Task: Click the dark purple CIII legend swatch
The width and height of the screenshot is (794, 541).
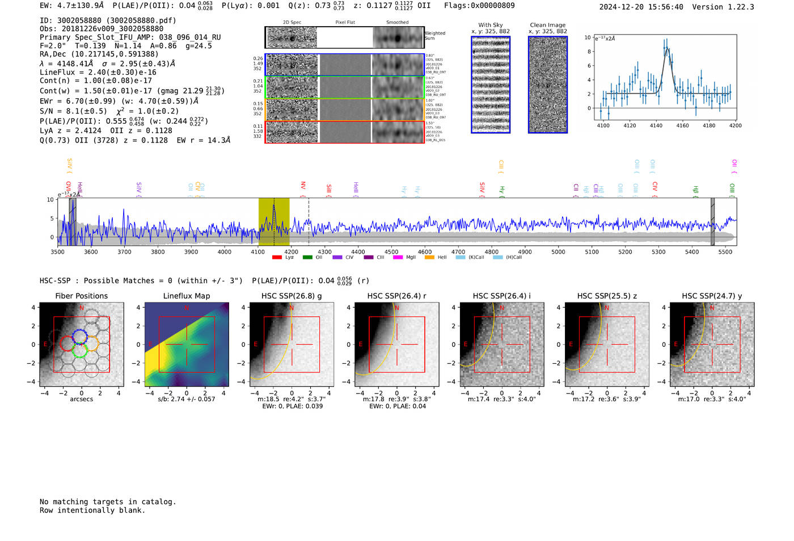Action: click(369, 258)
